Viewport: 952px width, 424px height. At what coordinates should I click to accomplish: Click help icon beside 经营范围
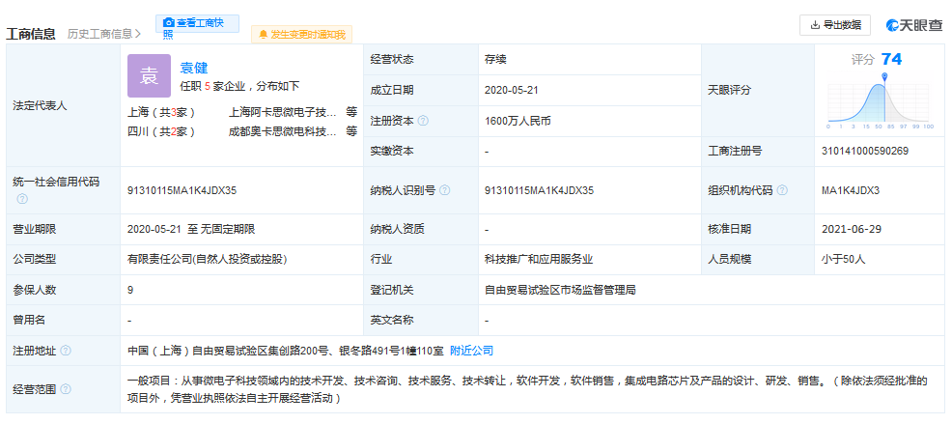66,389
